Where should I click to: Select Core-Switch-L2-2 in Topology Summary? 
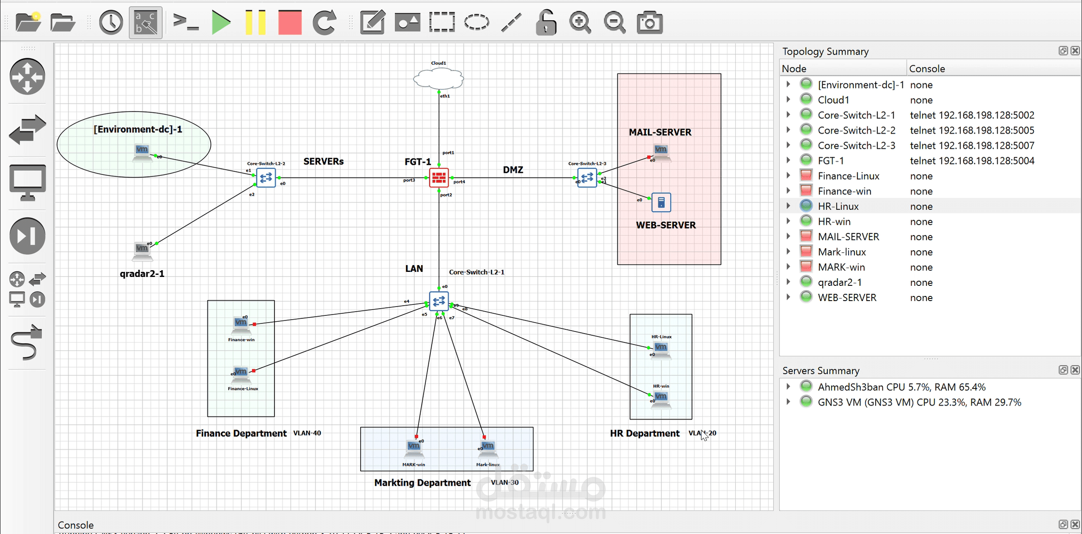pyautogui.click(x=856, y=130)
